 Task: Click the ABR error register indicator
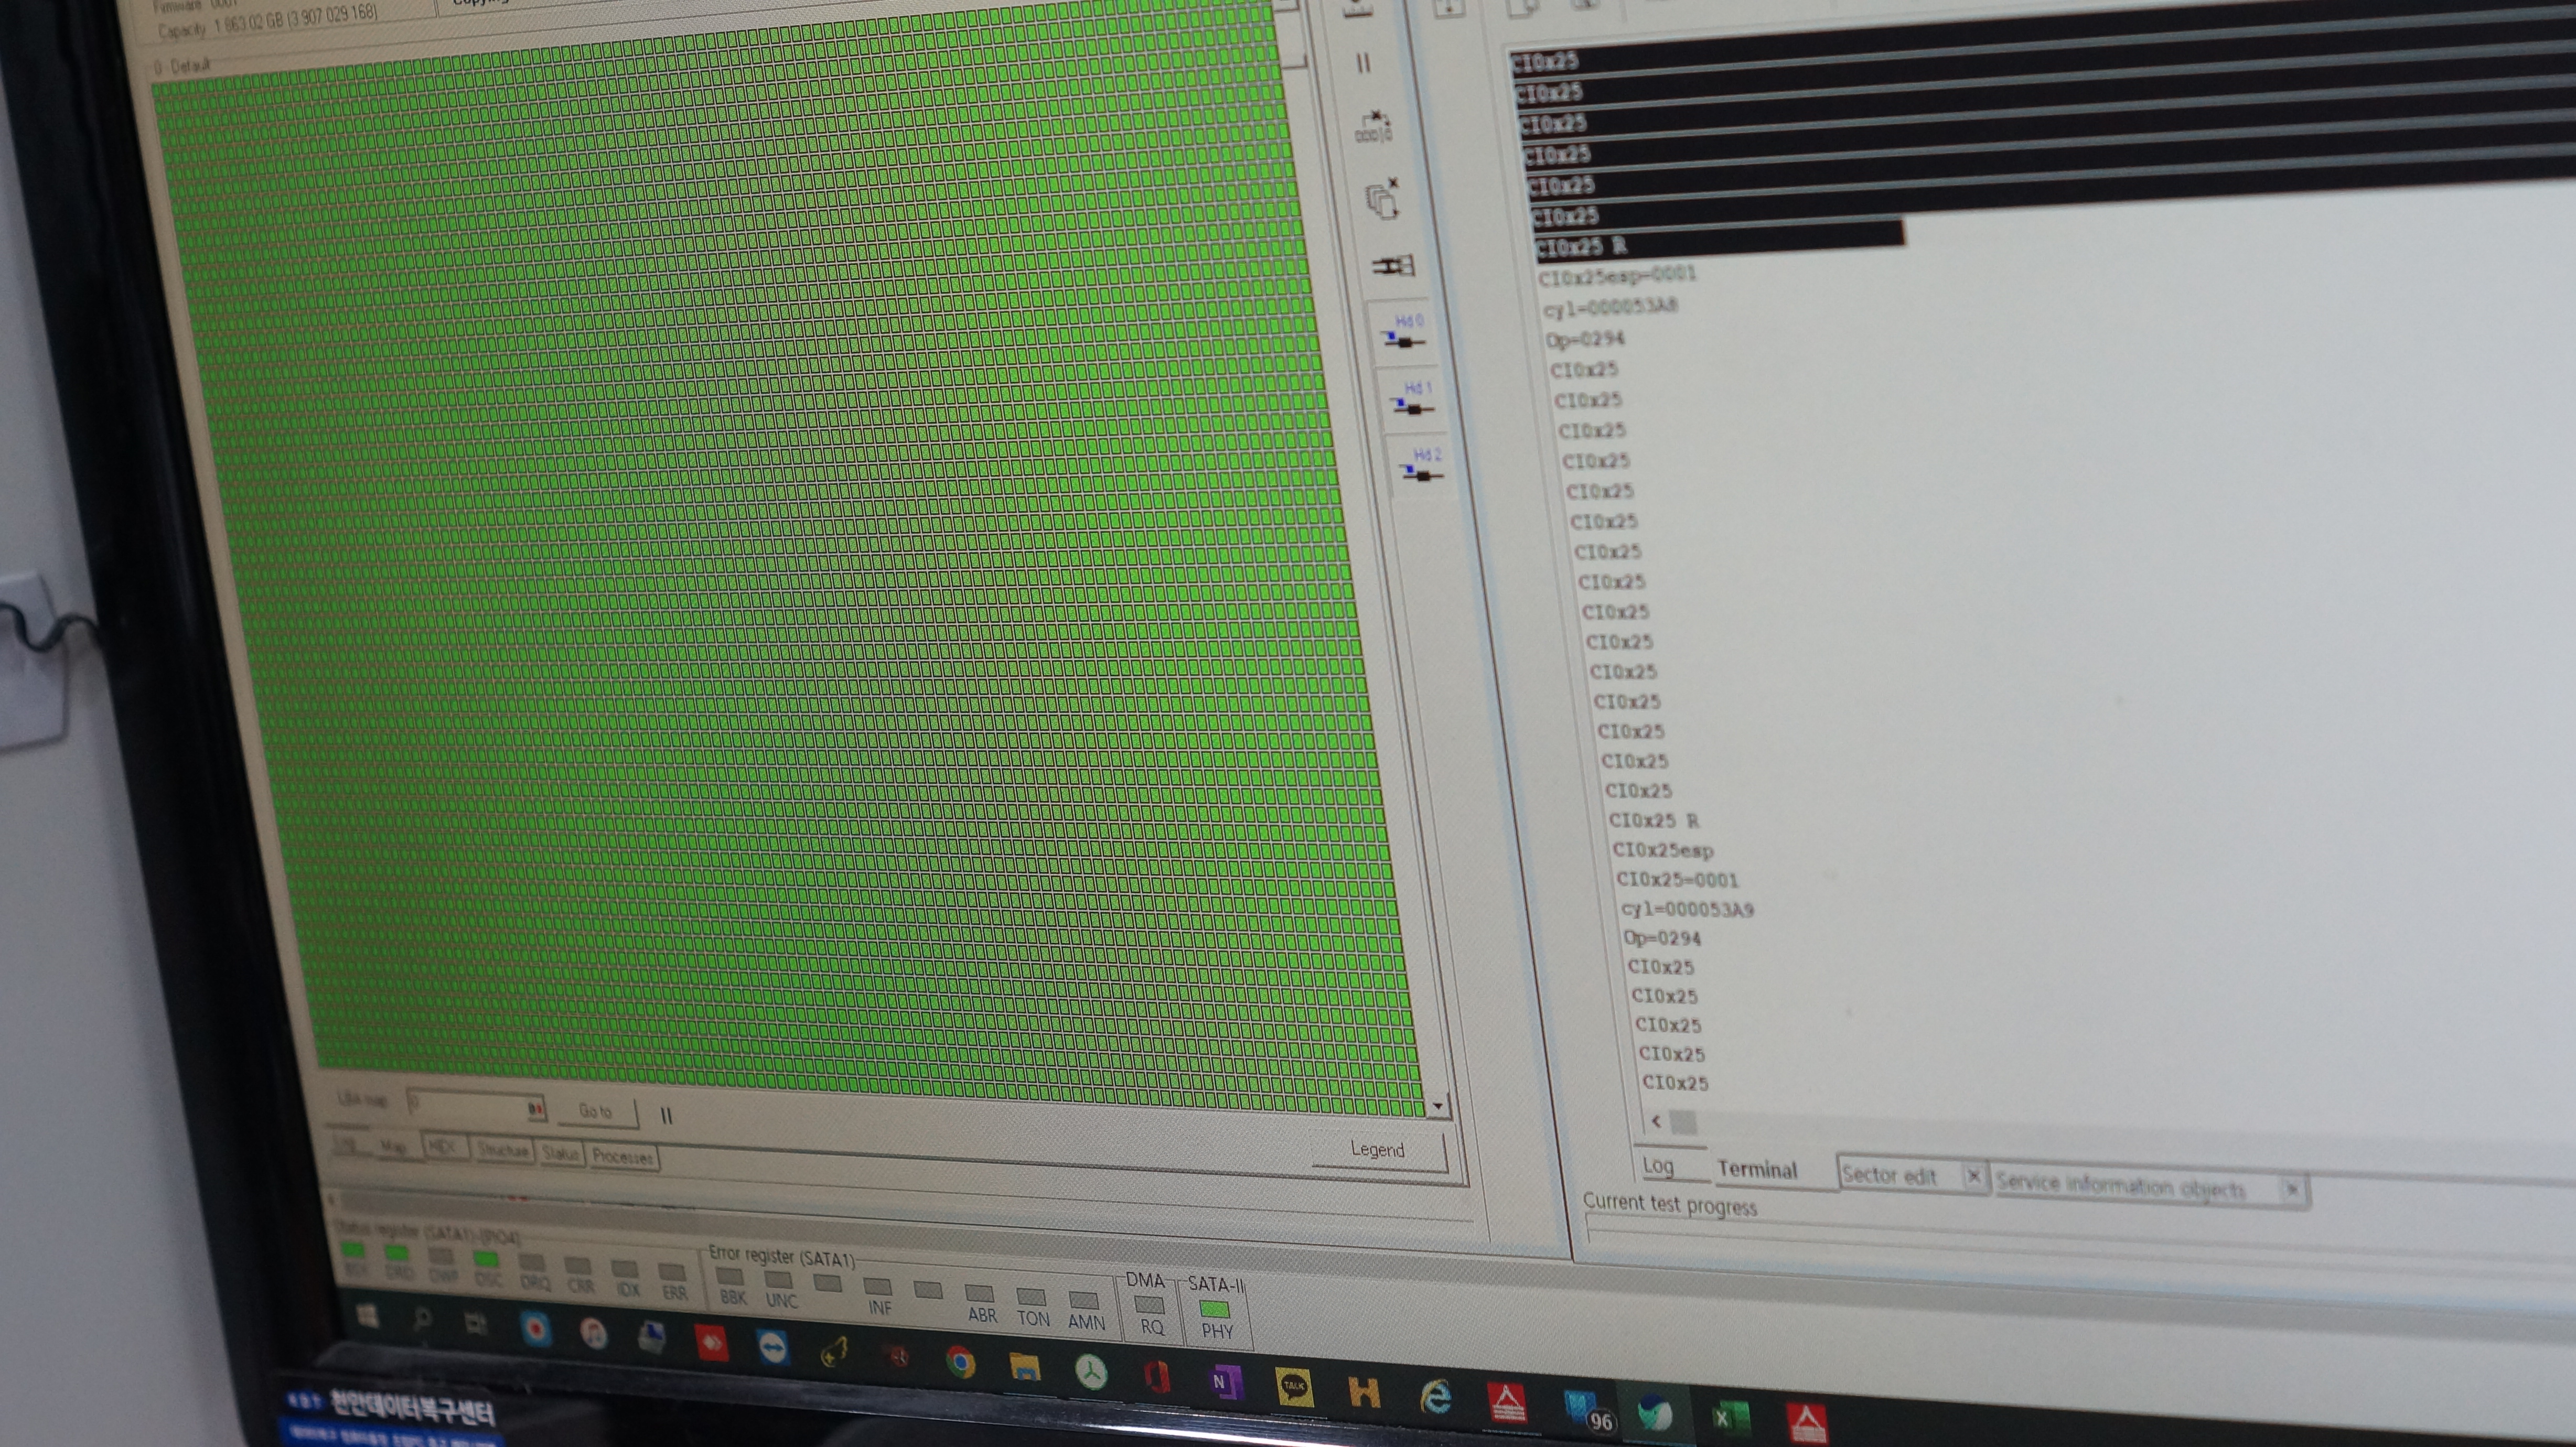point(980,1293)
